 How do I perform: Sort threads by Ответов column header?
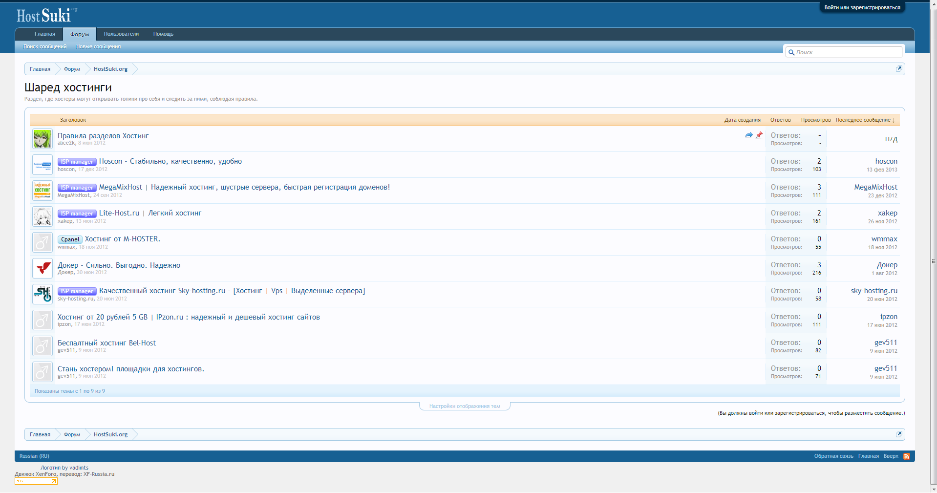click(x=780, y=120)
